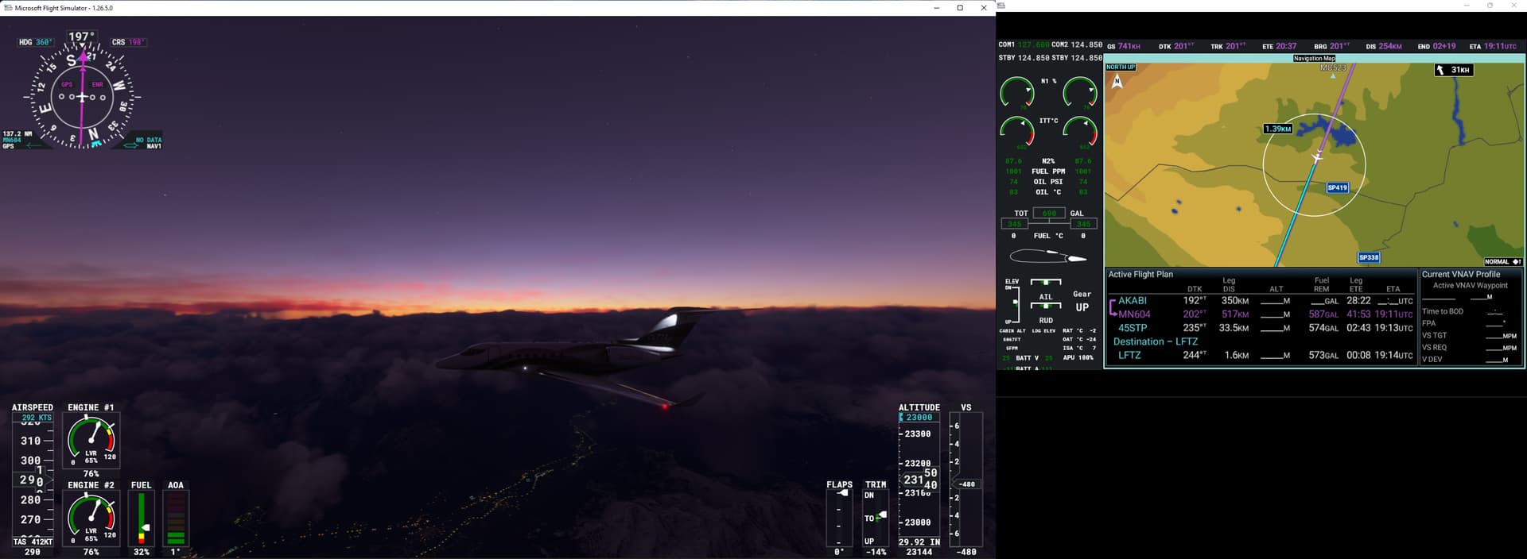Viewport: 1527px width, 559px height.
Task: Click the TRIM position indicator
Action: [x=876, y=518]
